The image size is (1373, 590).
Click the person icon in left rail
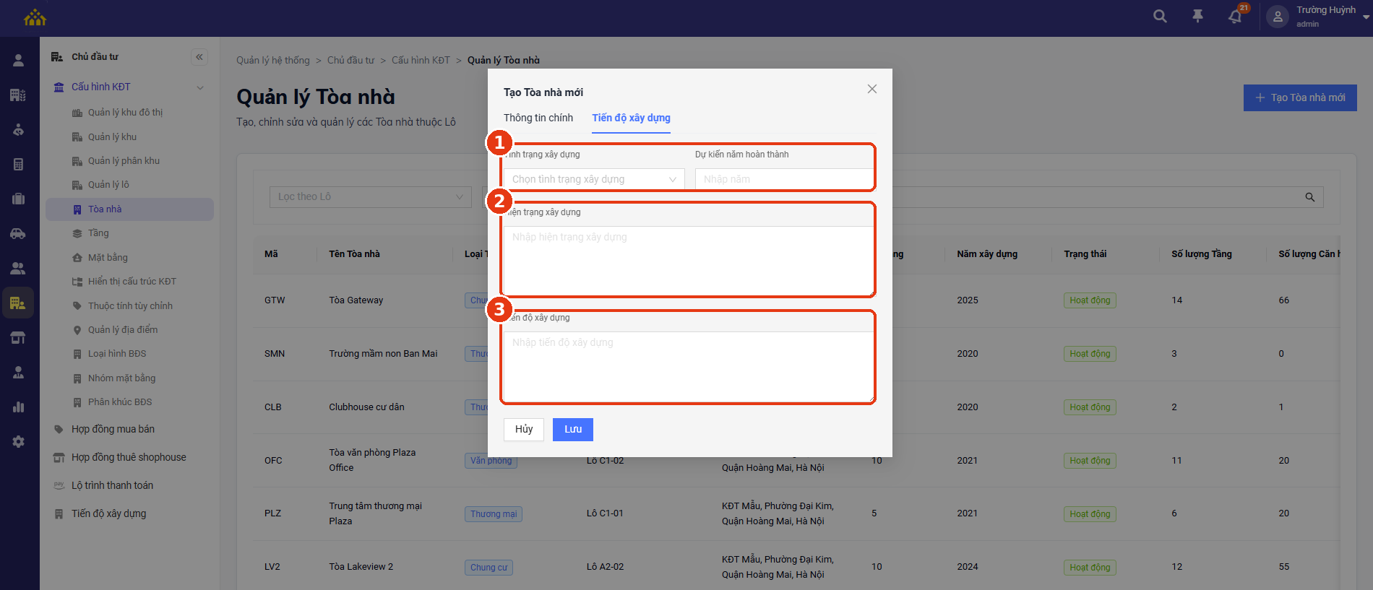coord(19,61)
